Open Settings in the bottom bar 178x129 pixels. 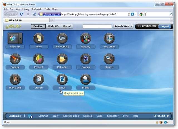point(43,116)
